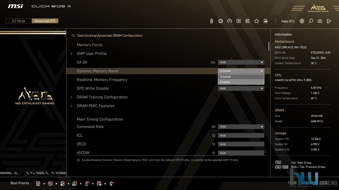Open the search magnifier icon
The width and height of the screenshot is (339, 190).
pos(311,21)
